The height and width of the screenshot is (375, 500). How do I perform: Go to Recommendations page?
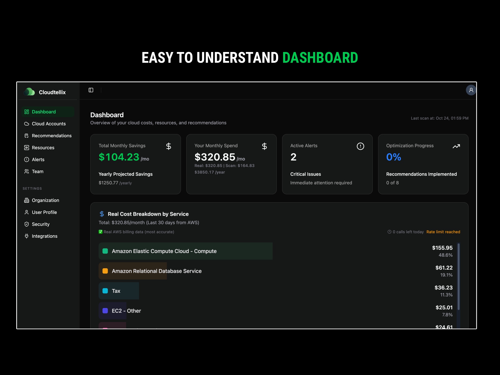click(x=51, y=136)
